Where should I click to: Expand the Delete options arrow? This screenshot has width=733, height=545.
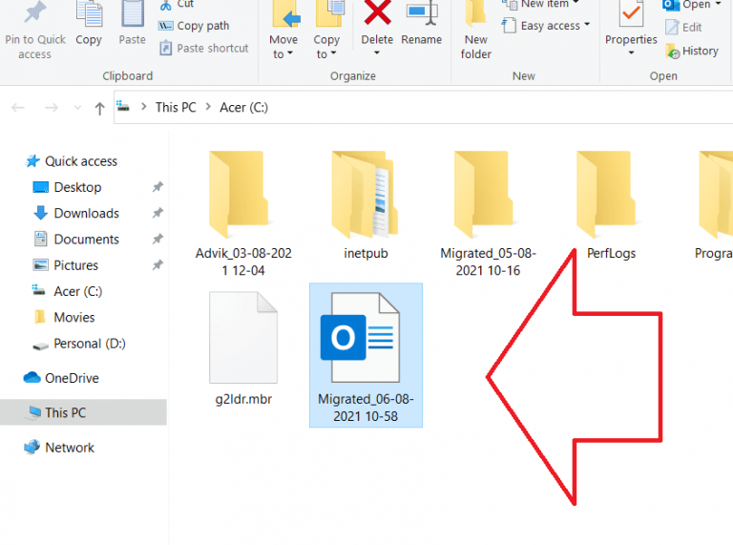[377, 52]
